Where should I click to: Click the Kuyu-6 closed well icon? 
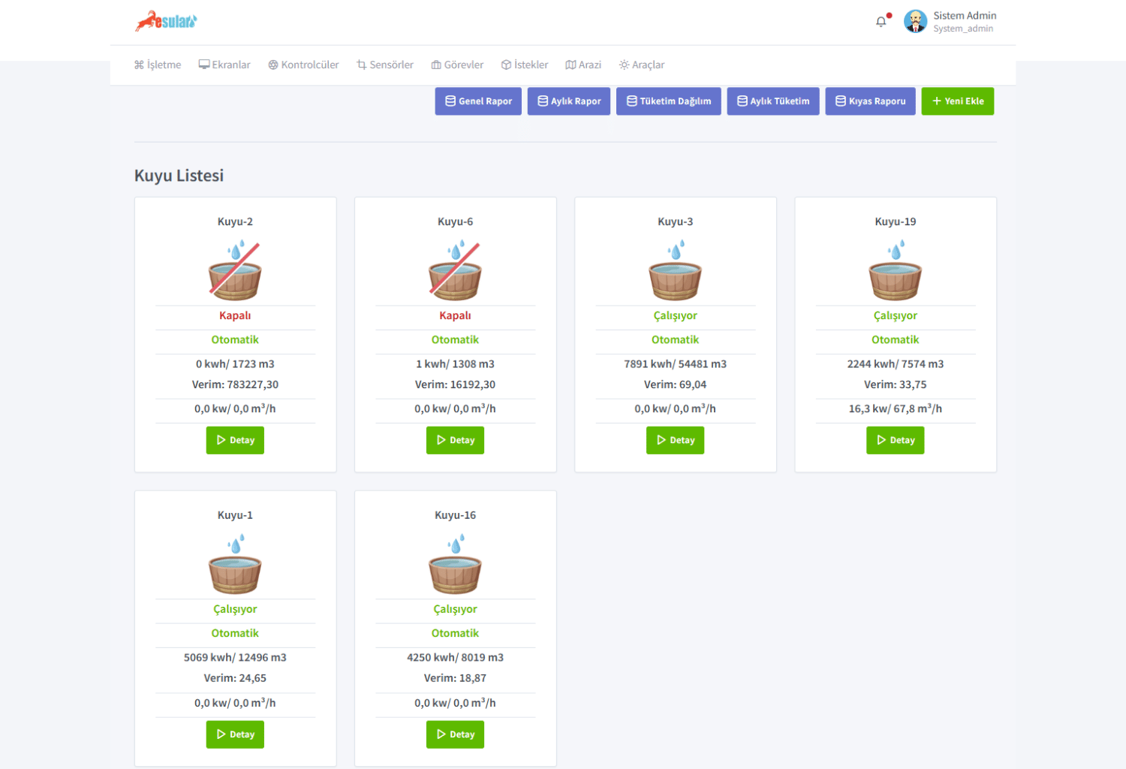tap(455, 270)
